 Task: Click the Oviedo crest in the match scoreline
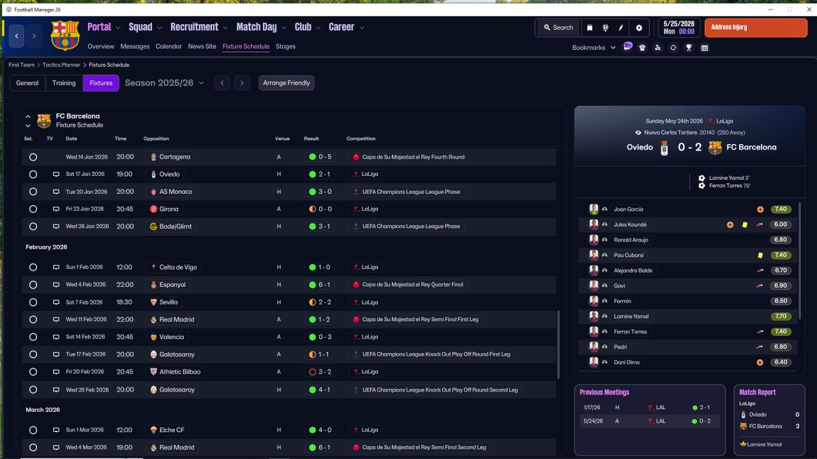(x=664, y=147)
